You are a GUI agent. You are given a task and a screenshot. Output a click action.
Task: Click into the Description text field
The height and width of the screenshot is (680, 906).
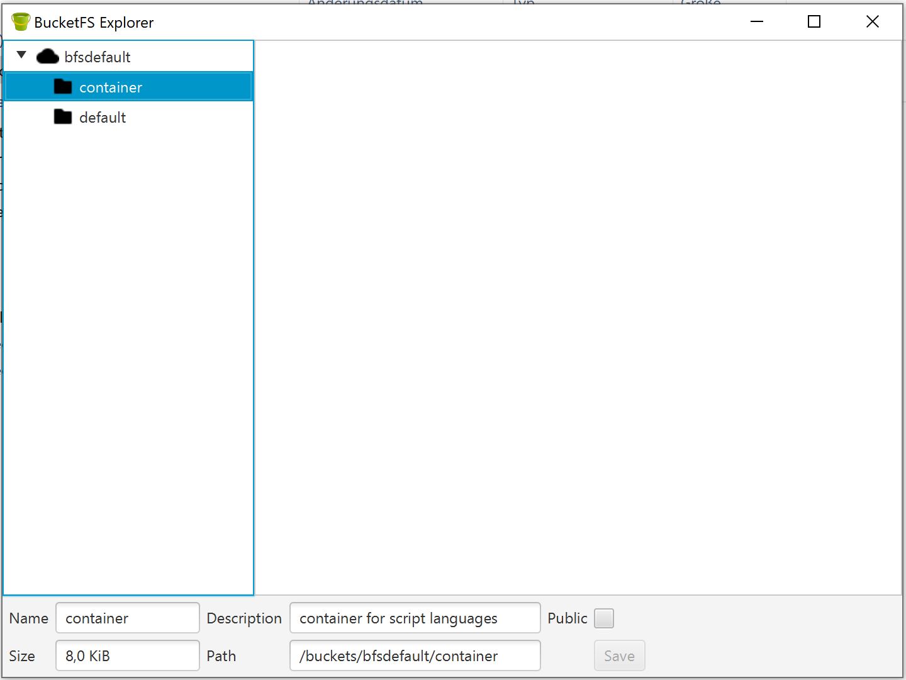click(x=414, y=618)
